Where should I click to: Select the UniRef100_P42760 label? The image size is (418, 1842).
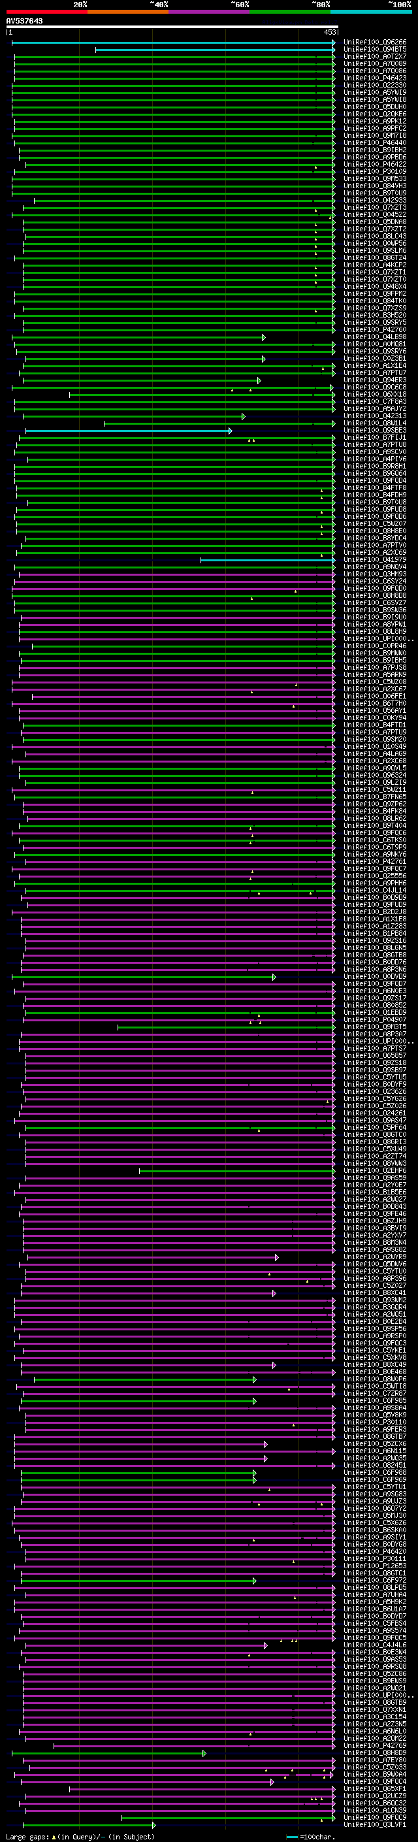point(375,329)
